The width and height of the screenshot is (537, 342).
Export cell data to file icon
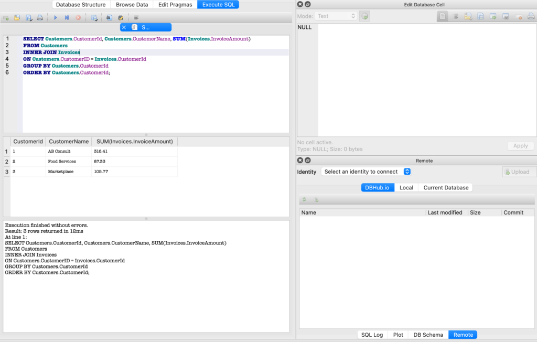click(x=480, y=16)
